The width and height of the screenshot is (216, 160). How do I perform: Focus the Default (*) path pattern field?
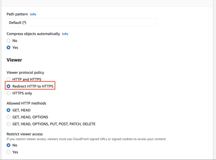pos(81,22)
